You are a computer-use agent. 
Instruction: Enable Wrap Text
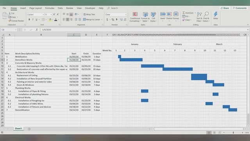[x=89, y=14]
